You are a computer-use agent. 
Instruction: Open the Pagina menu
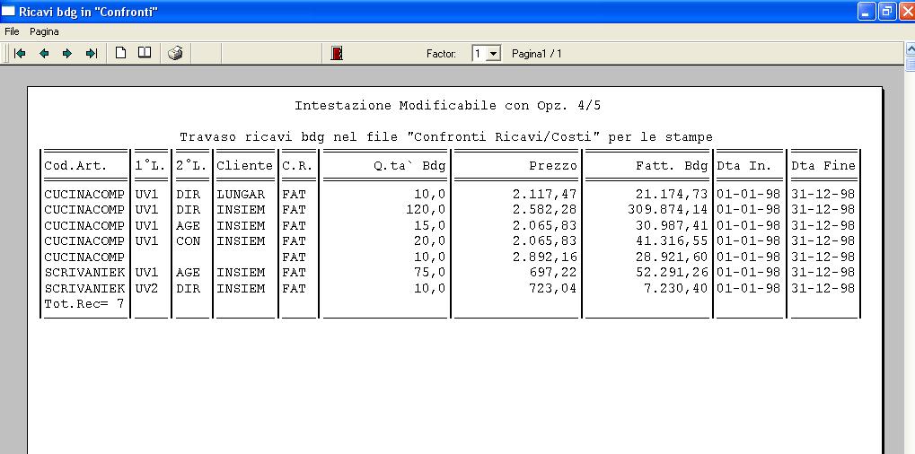pyautogui.click(x=44, y=31)
